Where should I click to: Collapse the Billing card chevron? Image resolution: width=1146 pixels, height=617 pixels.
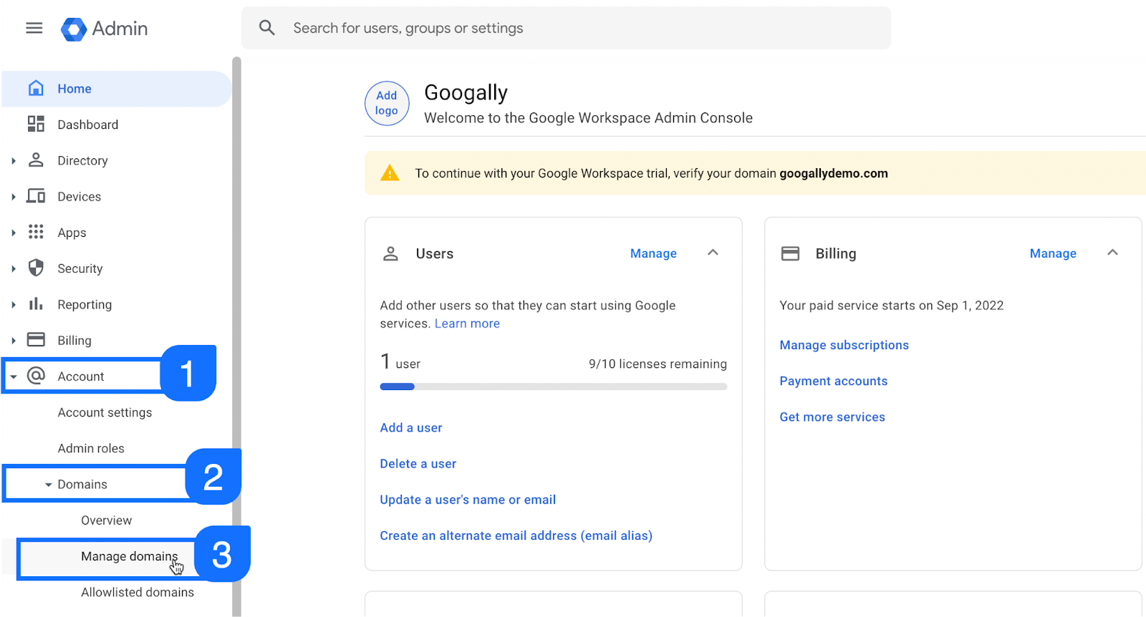(x=1112, y=253)
